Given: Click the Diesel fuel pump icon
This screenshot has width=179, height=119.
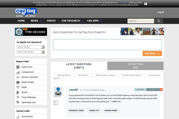Looking at the screenshot, I should click(x=18, y=92).
